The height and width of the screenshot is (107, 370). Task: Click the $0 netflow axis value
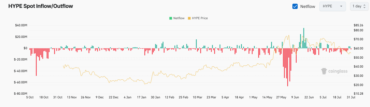[25, 48]
